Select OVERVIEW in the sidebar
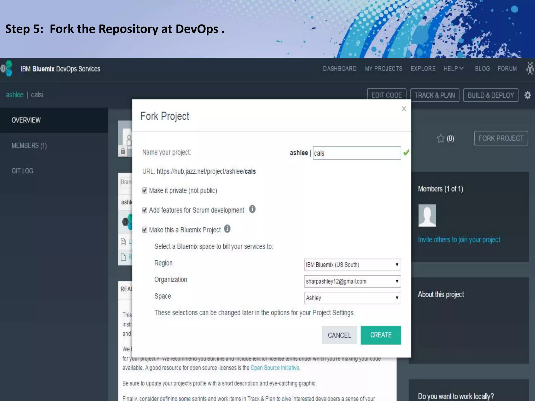This screenshot has height=401, width=535. click(54, 120)
